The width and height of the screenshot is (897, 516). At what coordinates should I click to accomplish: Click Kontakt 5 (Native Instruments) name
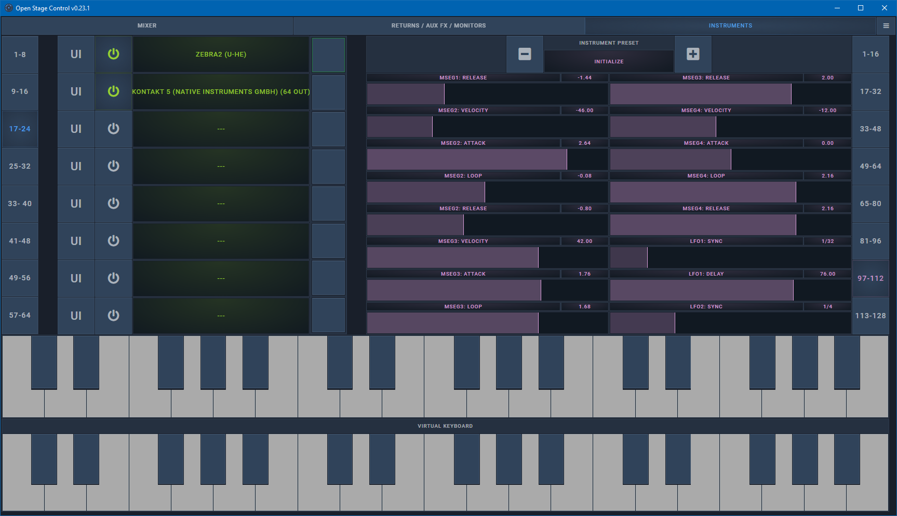pos(221,91)
